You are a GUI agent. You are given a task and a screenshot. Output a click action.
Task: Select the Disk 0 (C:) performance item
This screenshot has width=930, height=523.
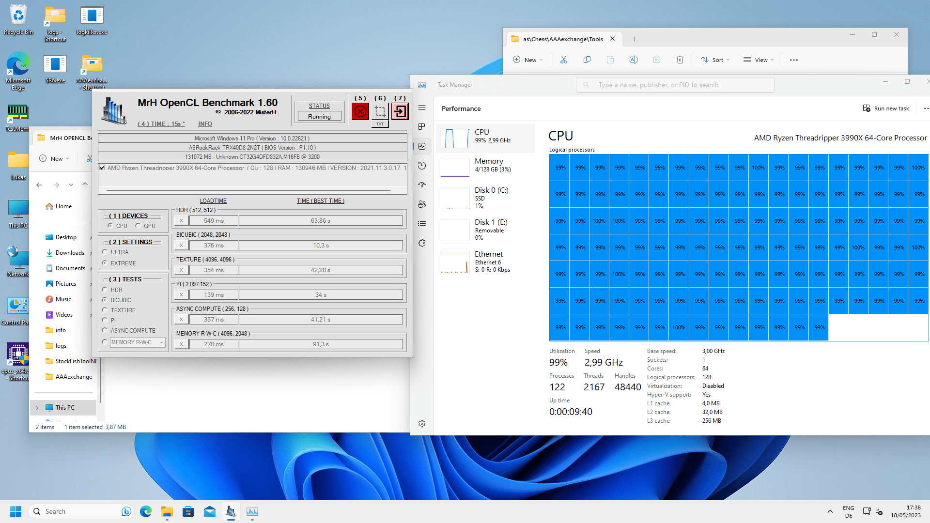tap(486, 198)
